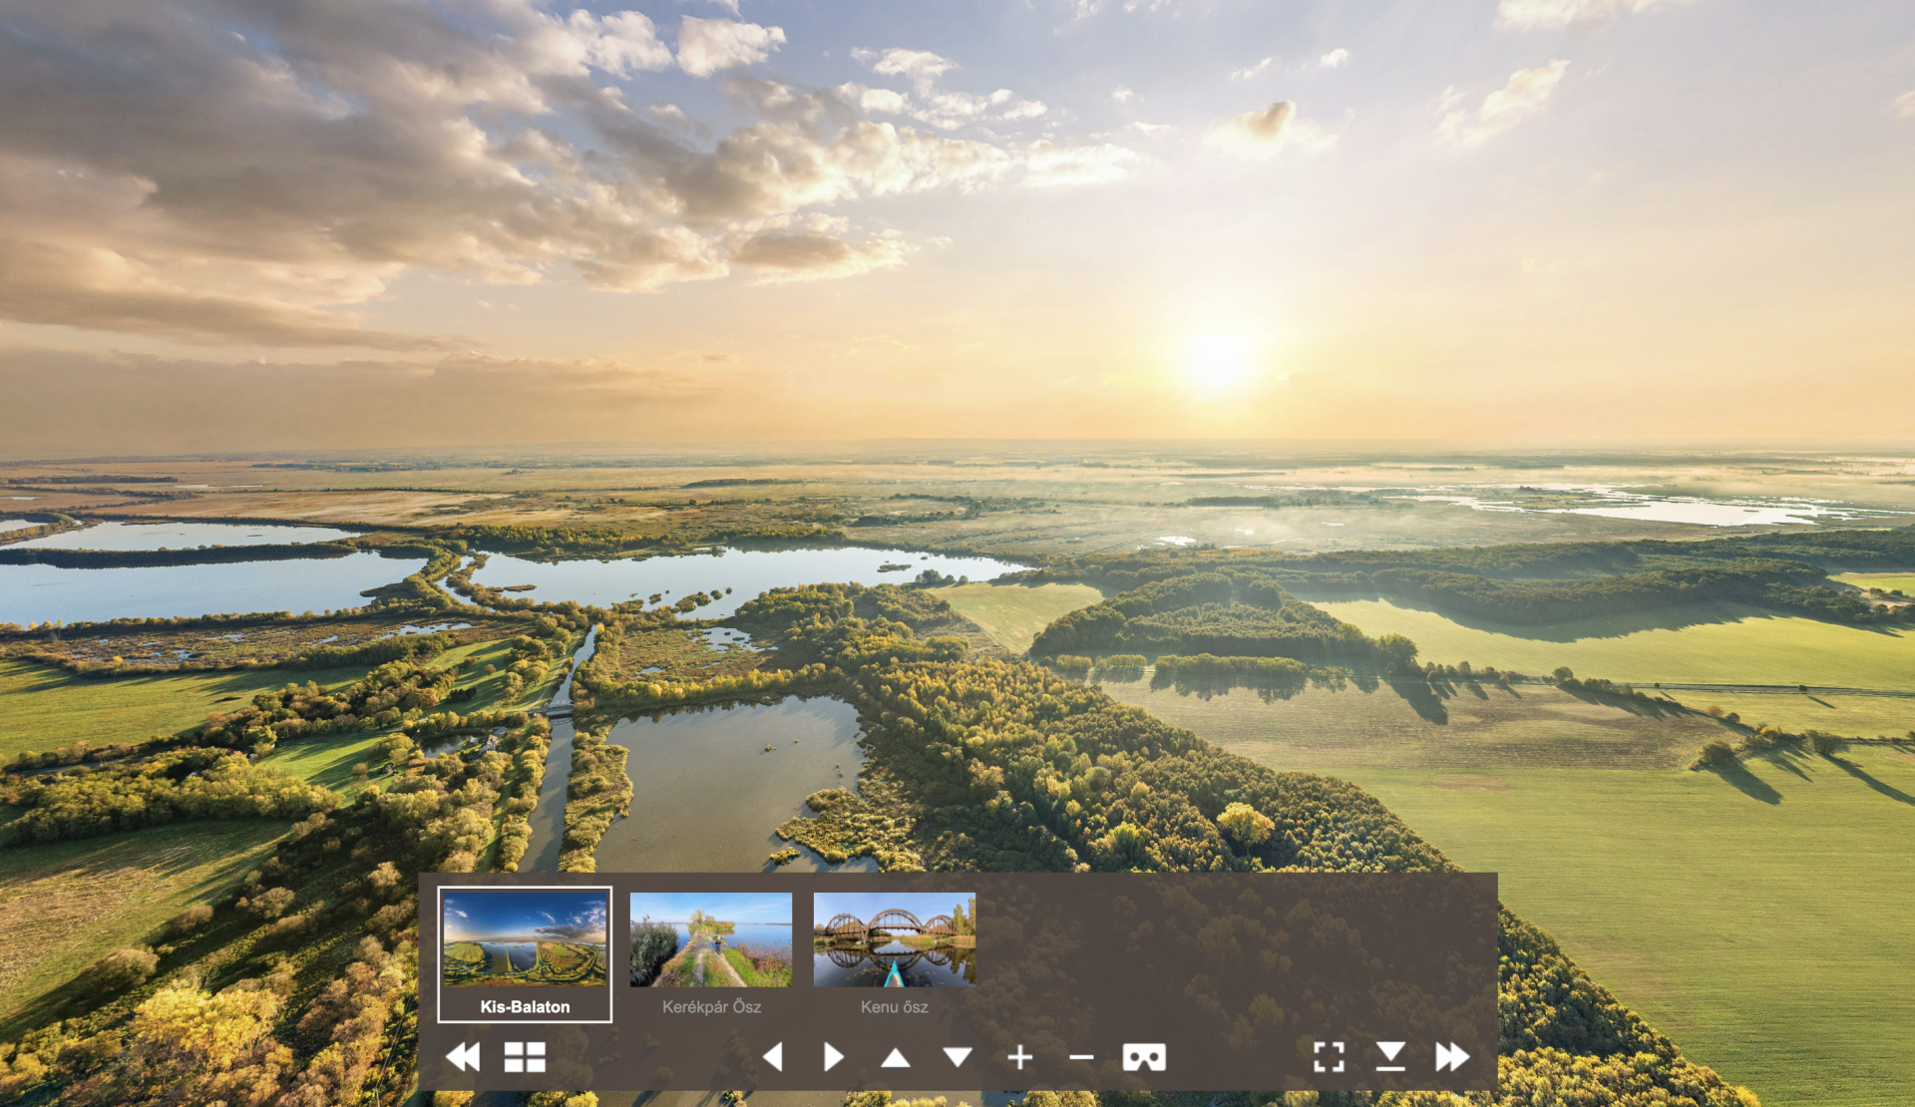
Task: Click the Kerékpár Ősz label
Action: pos(711,1007)
